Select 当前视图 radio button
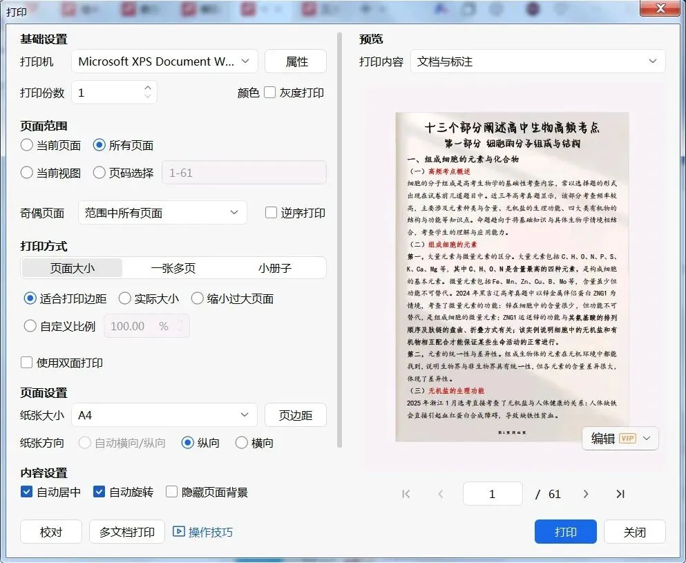This screenshot has height=563, width=686. tap(27, 173)
